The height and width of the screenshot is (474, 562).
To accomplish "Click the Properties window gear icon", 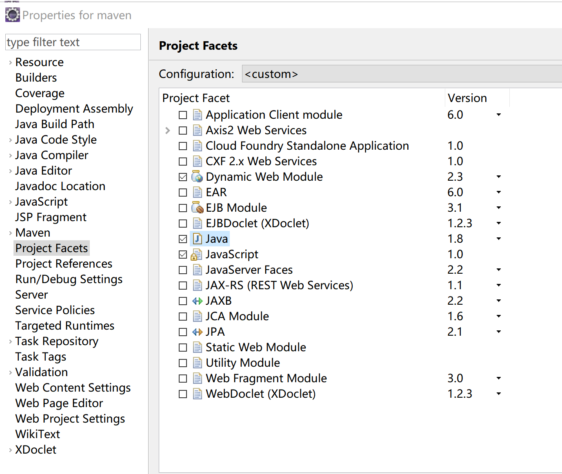I will (12, 15).
